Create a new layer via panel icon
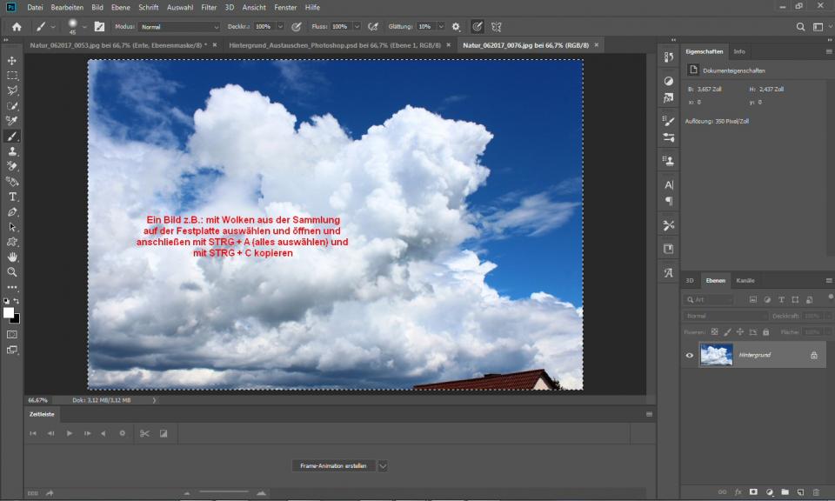Viewport: 835px width, 501px height. pyautogui.click(x=800, y=492)
